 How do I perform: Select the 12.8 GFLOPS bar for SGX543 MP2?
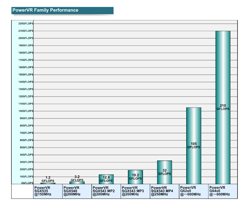(106, 179)
